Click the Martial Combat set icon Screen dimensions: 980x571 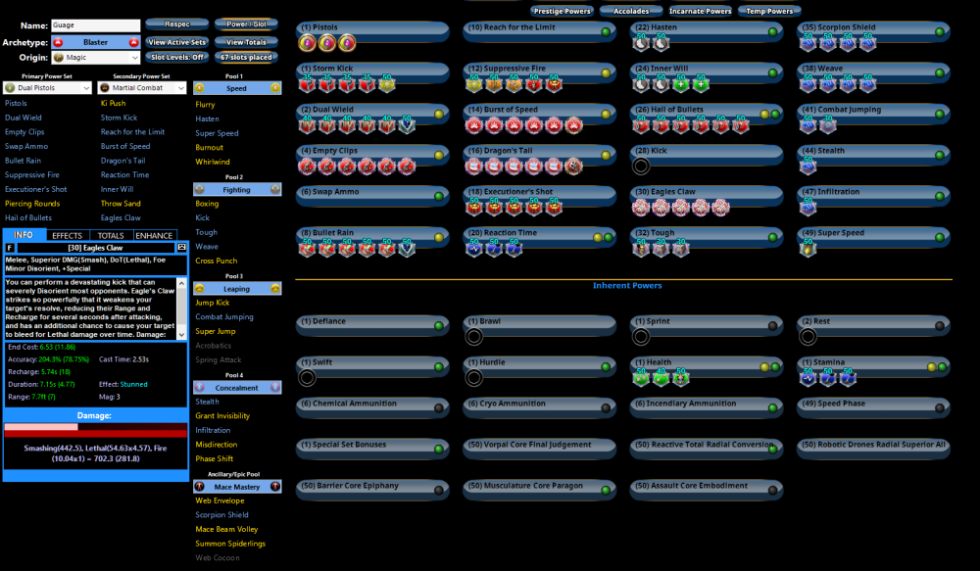click(106, 87)
